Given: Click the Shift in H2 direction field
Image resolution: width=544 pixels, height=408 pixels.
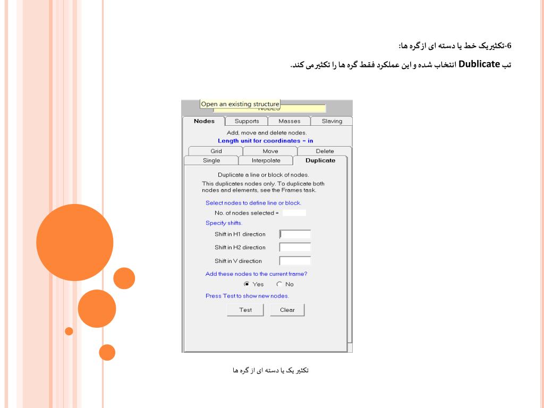Looking at the screenshot, I should (295, 248).
